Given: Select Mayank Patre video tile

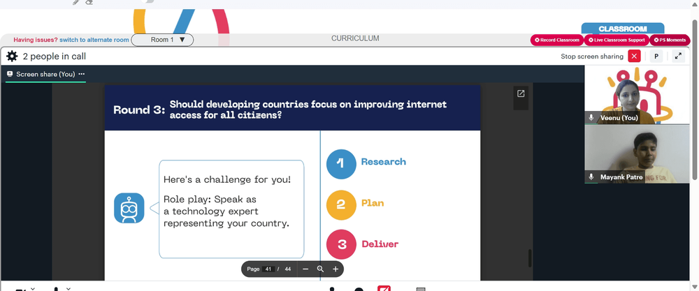Looking at the screenshot, I should 637,154.
